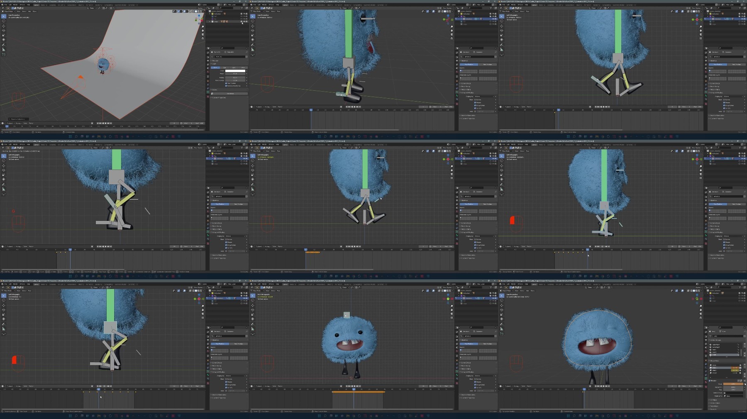Viewport: 747px width, 419px height.
Task: Open Display As dropdown in short-orange-strip side-view window
Action: (x=484, y=236)
